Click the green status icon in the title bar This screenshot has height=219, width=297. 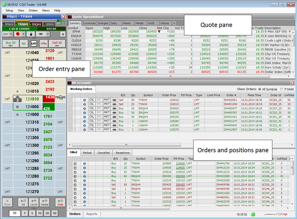click(4, 5)
